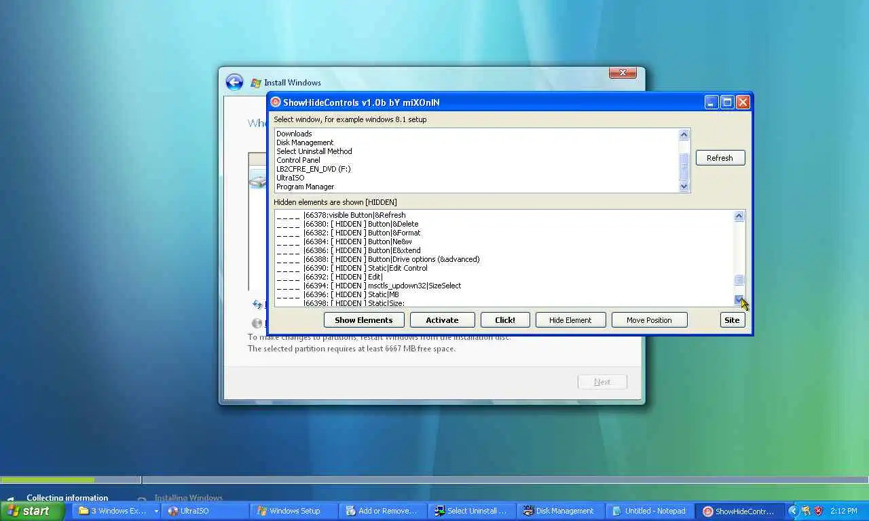The height and width of the screenshot is (521, 869).
Task: Click the ShowHideControls title bar icon
Action: 276,102
